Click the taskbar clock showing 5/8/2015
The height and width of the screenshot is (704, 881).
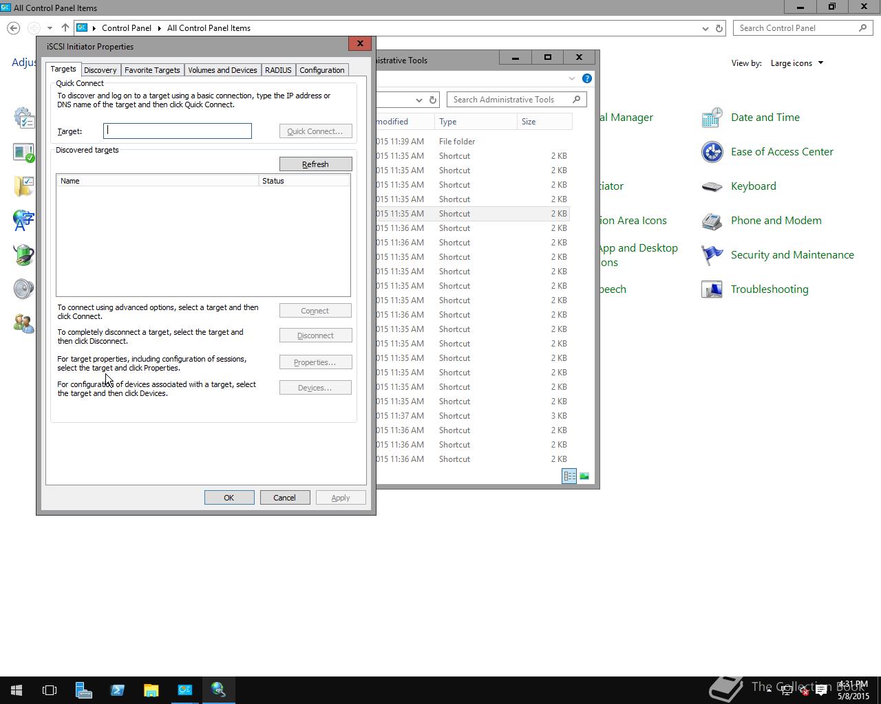tap(853, 690)
